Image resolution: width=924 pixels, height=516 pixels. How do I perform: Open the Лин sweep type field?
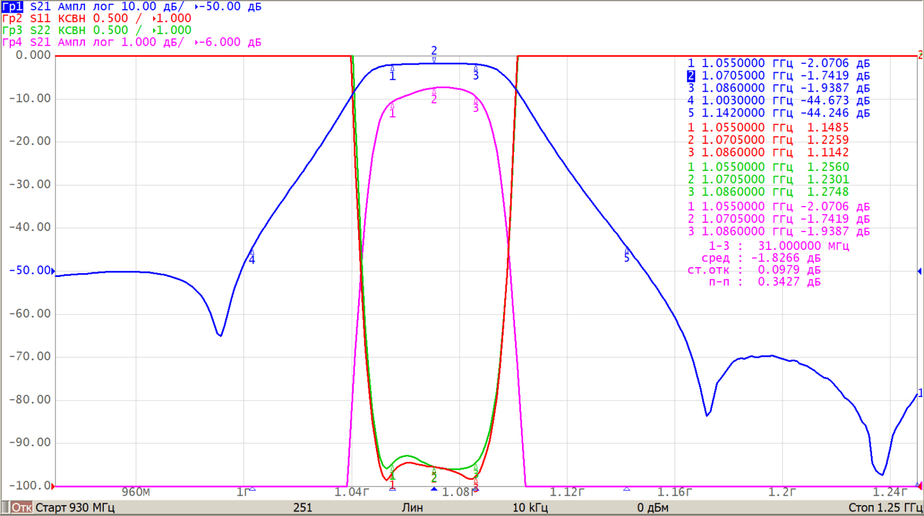pos(412,508)
